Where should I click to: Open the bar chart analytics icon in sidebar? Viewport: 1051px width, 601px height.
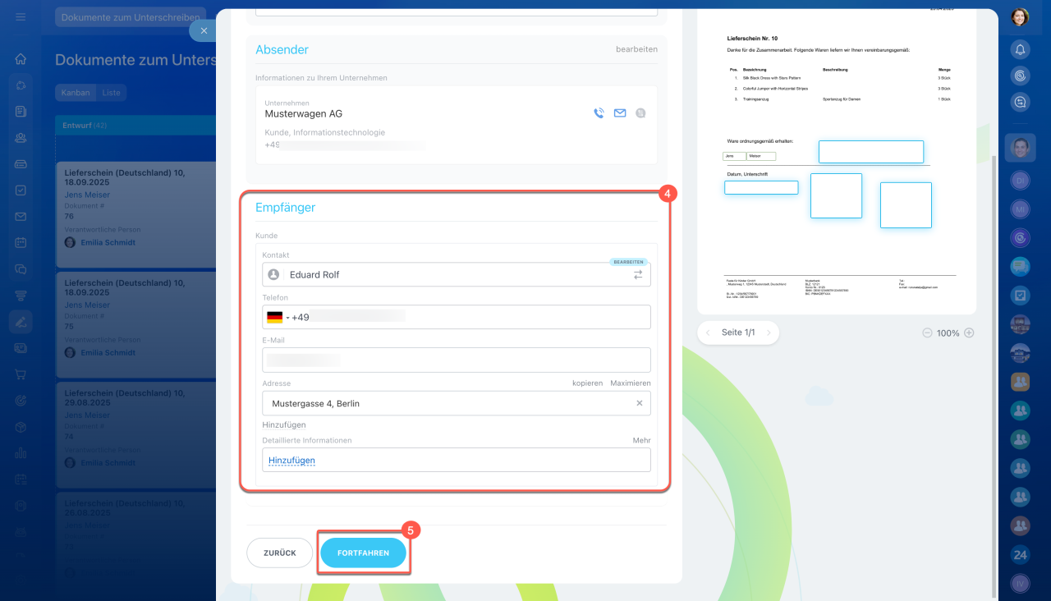(x=21, y=452)
